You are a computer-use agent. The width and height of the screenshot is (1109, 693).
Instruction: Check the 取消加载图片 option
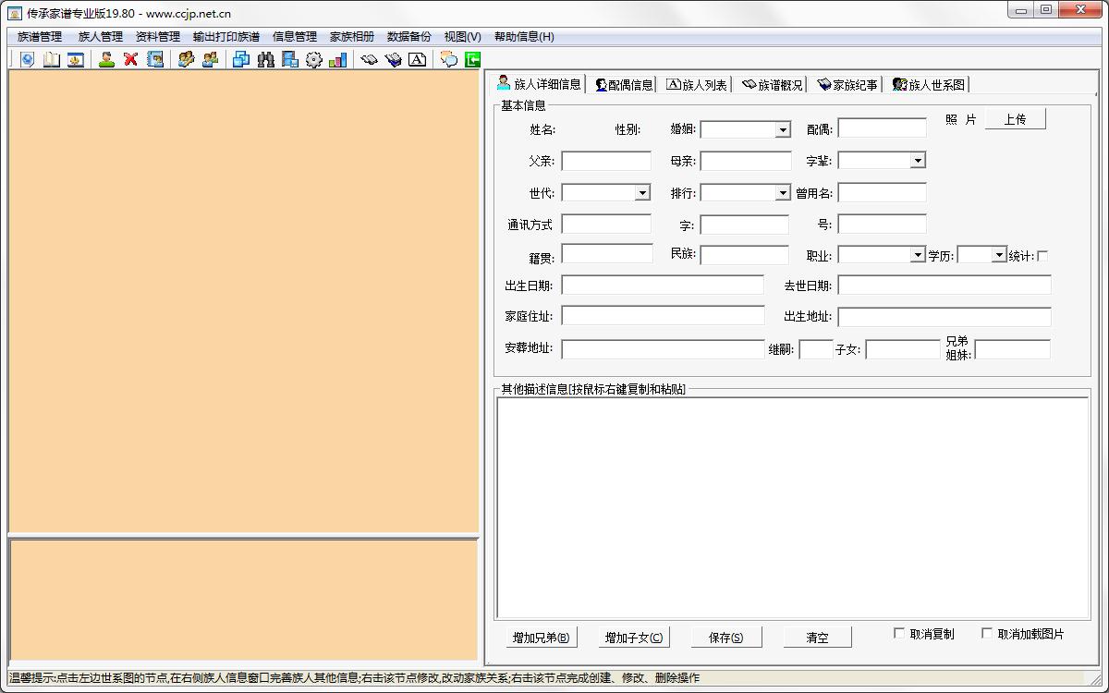[986, 632]
